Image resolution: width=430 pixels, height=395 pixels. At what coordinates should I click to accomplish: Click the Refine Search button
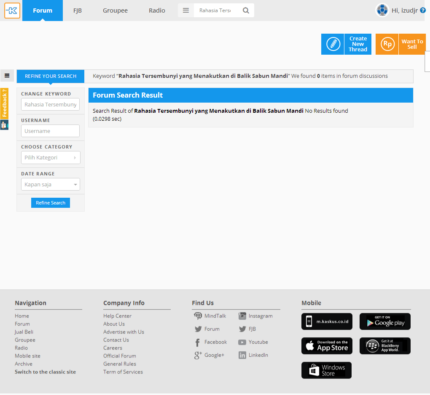point(51,203)
